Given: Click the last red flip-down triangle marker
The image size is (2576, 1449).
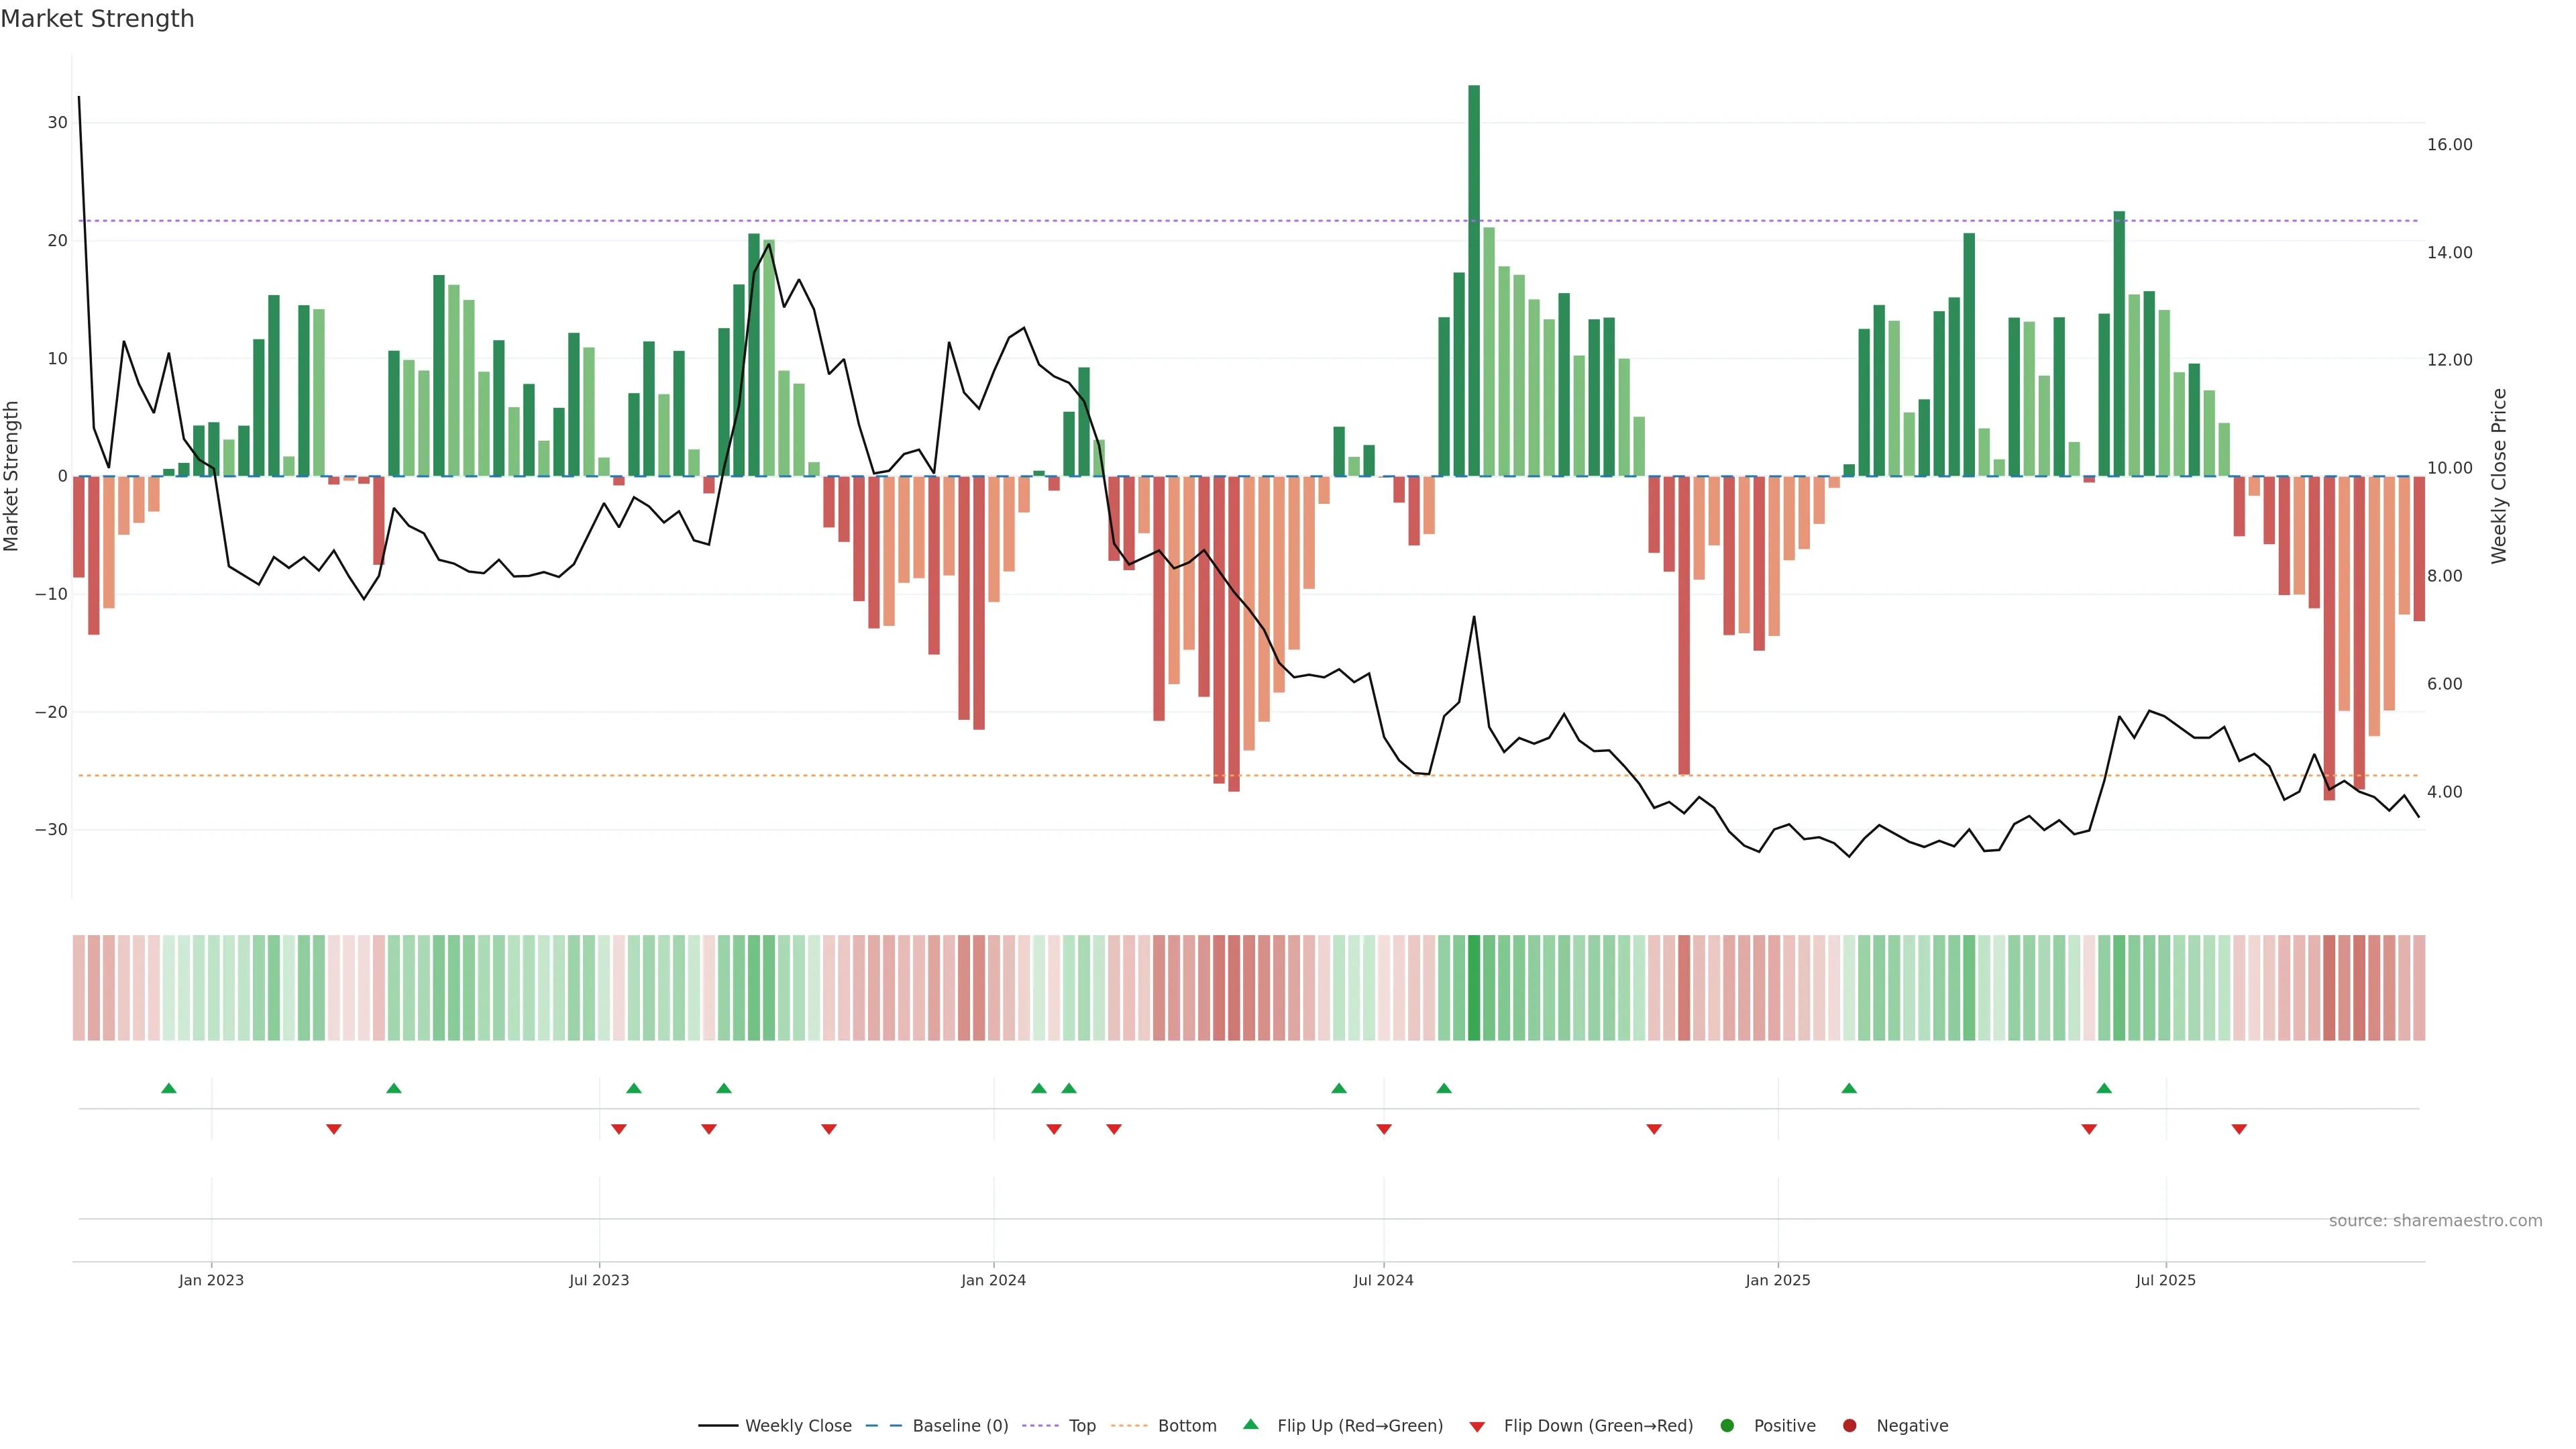Looking at the screenshot, I should click(2239, 1129).
